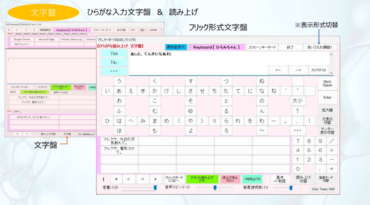Toggle the 読み上げ切替 button in flick keyboard
This screenshot has width=370, height=205.
[x=304, y=179]
